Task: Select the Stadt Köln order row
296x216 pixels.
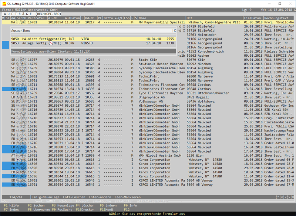Action: coord(148,59)
